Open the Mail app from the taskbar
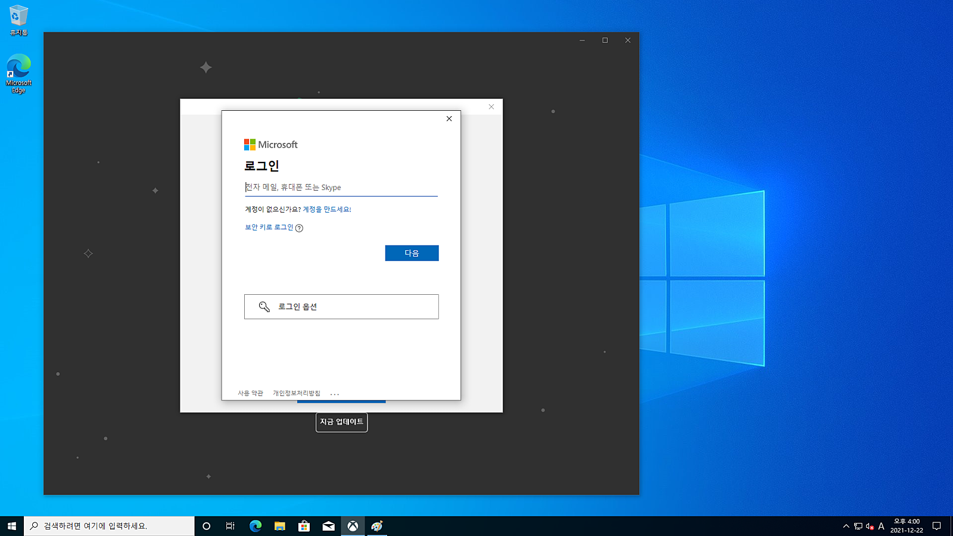 pos(329,526)
